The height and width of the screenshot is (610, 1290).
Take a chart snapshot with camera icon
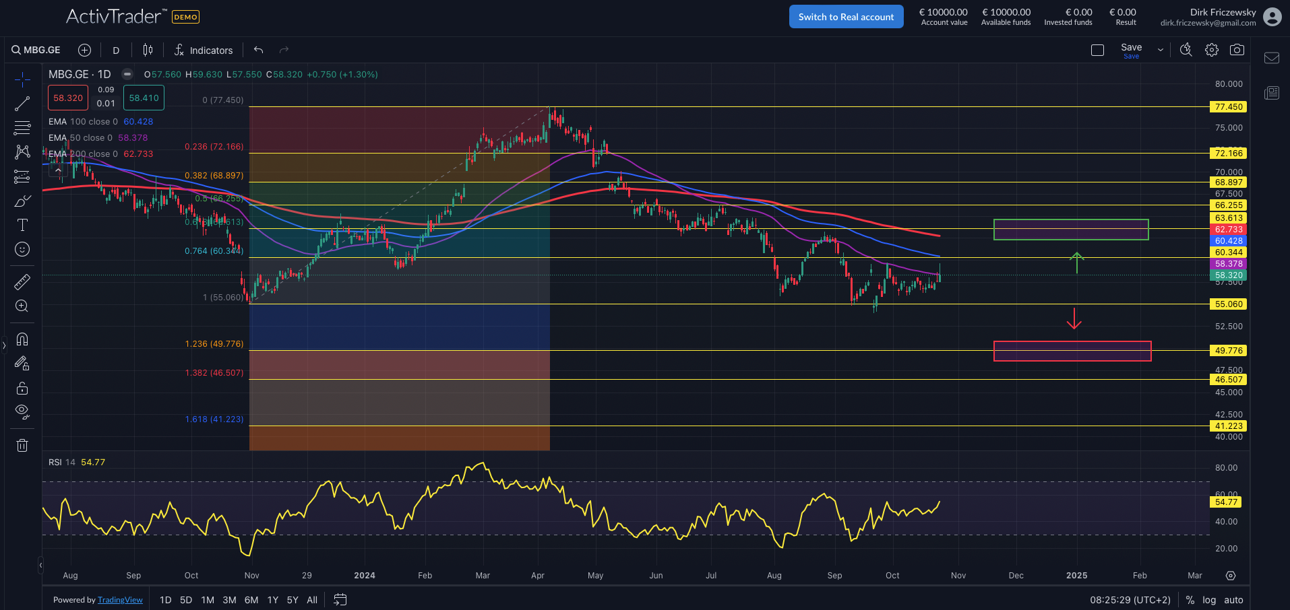[1237, 50]
